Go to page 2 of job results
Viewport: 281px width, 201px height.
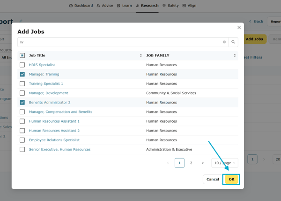[191, 163]
